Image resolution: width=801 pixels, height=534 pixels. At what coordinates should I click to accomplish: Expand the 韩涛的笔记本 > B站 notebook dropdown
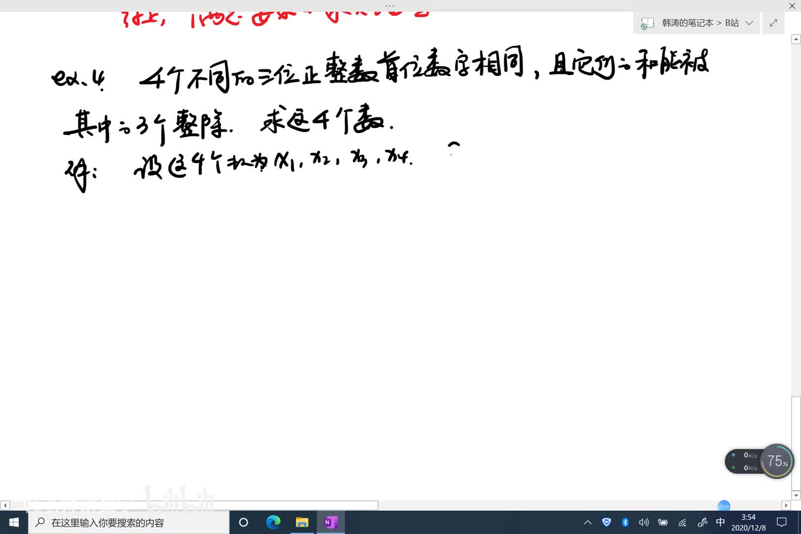(x=749, y=23)
